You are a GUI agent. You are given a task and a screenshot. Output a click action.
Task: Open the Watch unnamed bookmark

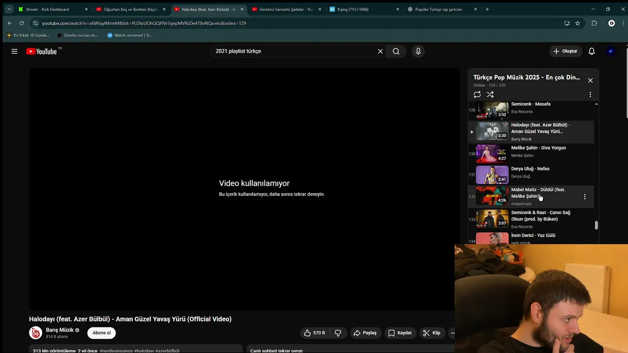pos(130,35)
